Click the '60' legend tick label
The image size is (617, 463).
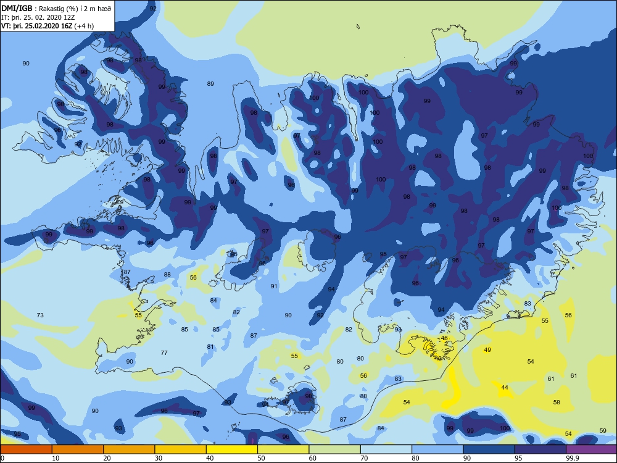click(313, 458)
